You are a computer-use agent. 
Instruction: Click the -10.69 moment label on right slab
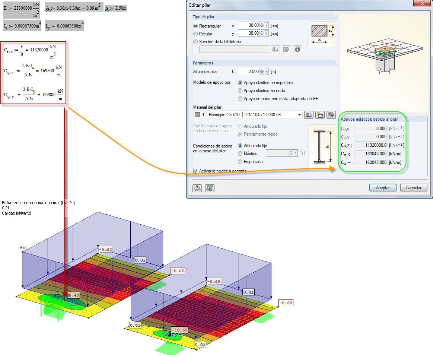pos(180,330)
